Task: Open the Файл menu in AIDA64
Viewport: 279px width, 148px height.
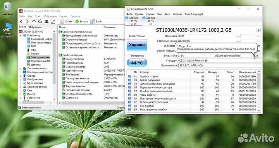Action: pyautogui.click(x=22, y=16)
